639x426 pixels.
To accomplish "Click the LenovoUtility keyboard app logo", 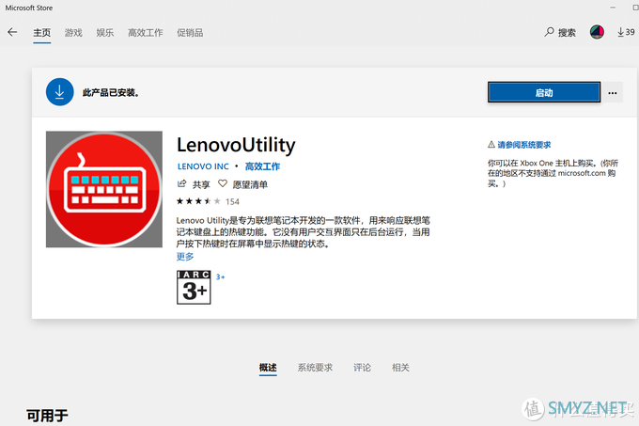I will [x=104, y=189].
